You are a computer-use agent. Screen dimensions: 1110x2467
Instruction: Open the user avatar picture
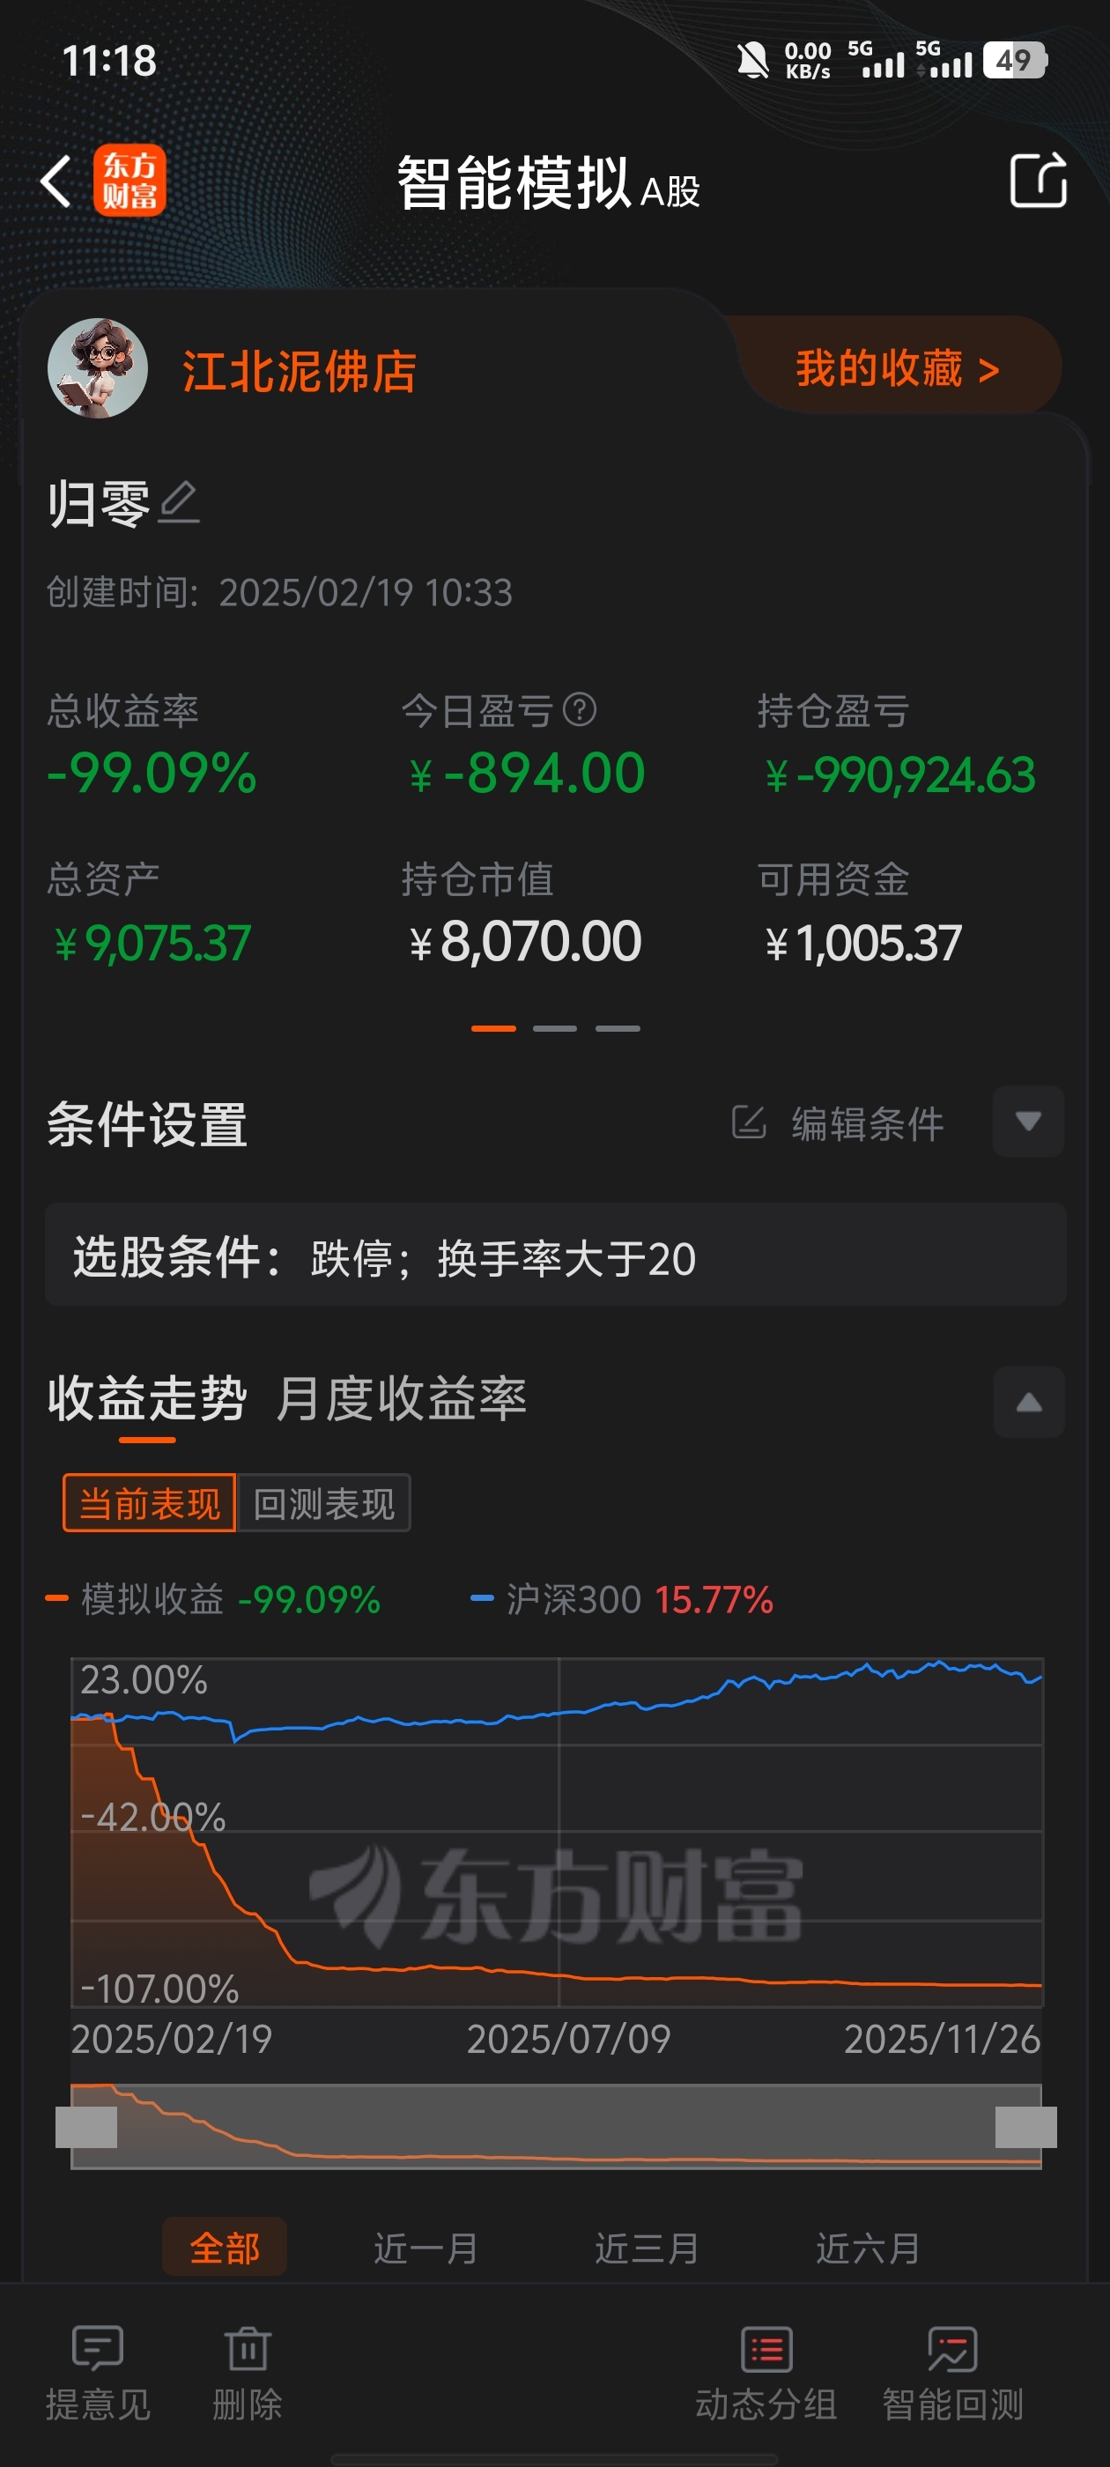click(x=98, y=368)
